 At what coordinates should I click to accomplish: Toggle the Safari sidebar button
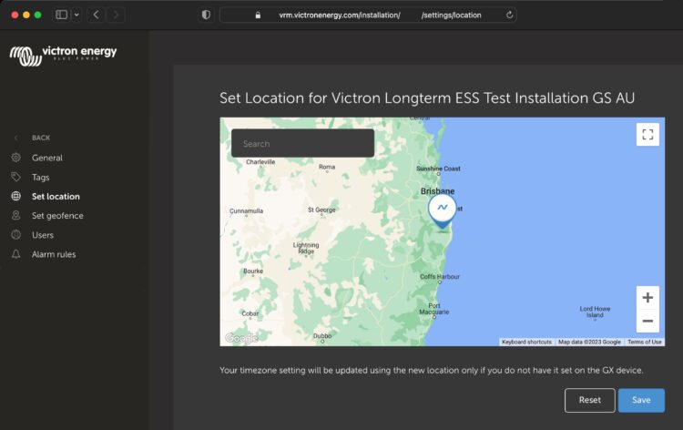62,15
